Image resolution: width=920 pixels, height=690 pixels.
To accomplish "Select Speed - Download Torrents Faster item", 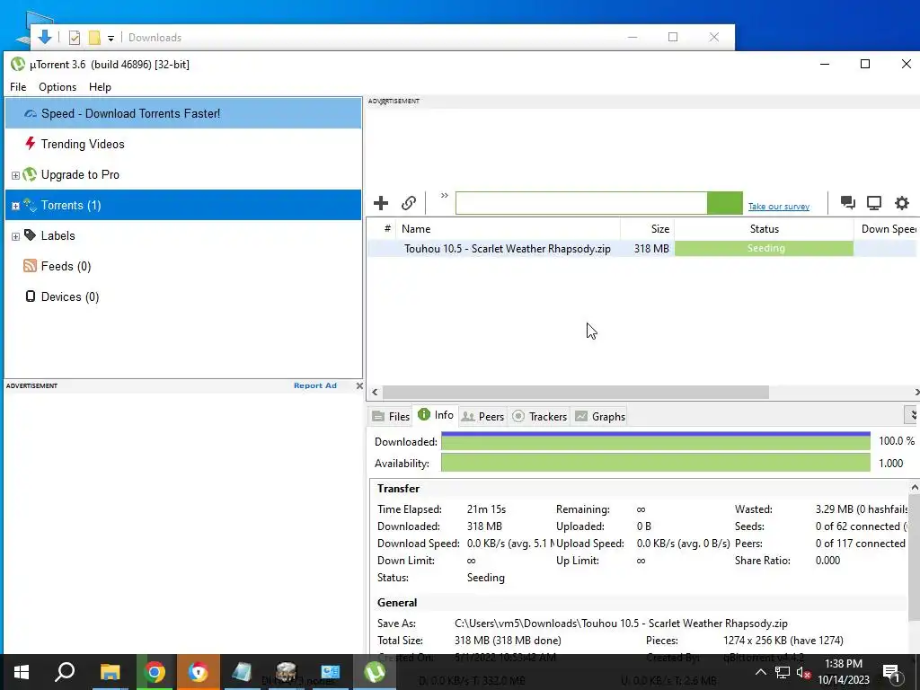I will tap(183, 113).
